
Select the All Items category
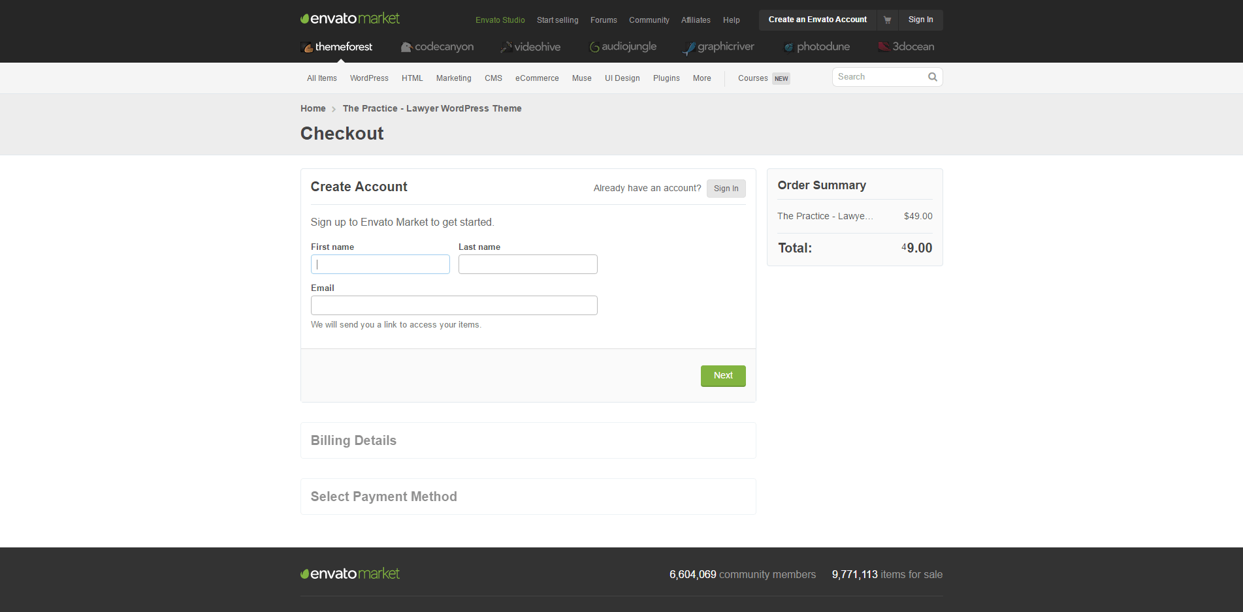pos(322,78)
